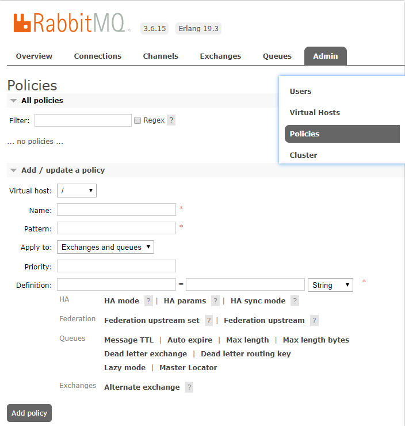Select the Admin tab
Image resolution: width=405 pixels, height=426 pixels.
326,56
